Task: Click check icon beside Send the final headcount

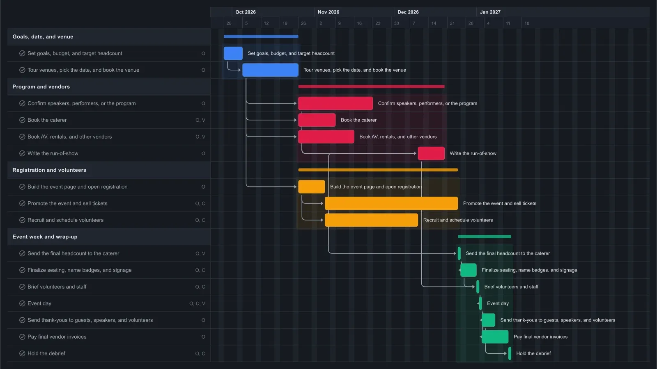Action: 22,253
